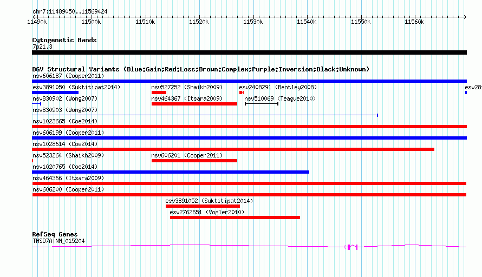Click the nsv464367 (Itsara2009) label
This screenshot has height=277, width=482.
coord(187,98)
